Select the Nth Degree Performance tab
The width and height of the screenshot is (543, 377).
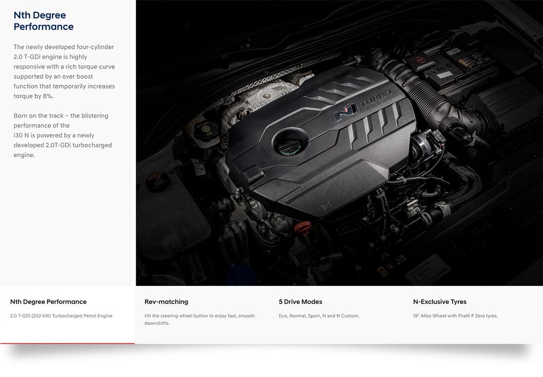point(48,302)
